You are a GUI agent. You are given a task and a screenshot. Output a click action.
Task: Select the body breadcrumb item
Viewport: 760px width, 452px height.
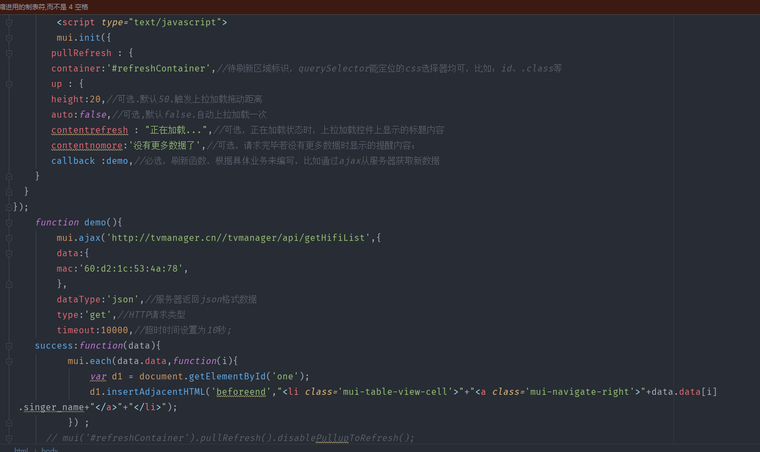point(50,449)
